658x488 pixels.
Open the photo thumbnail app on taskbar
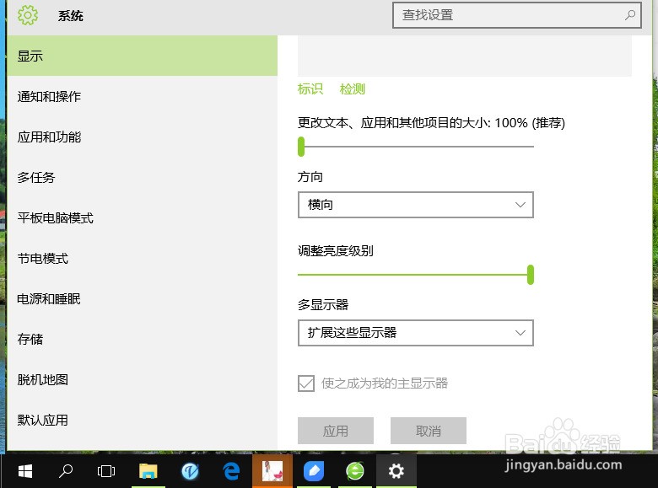272,471
